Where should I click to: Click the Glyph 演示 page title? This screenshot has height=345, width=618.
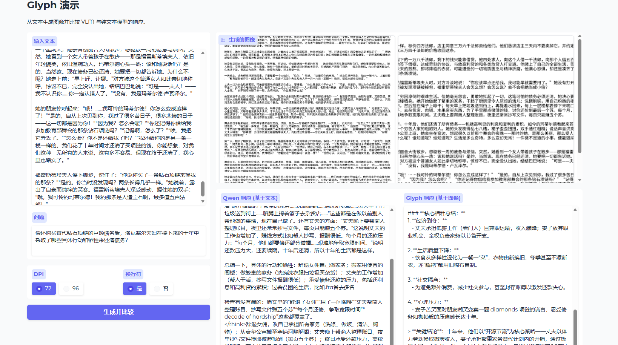[53, 5]
